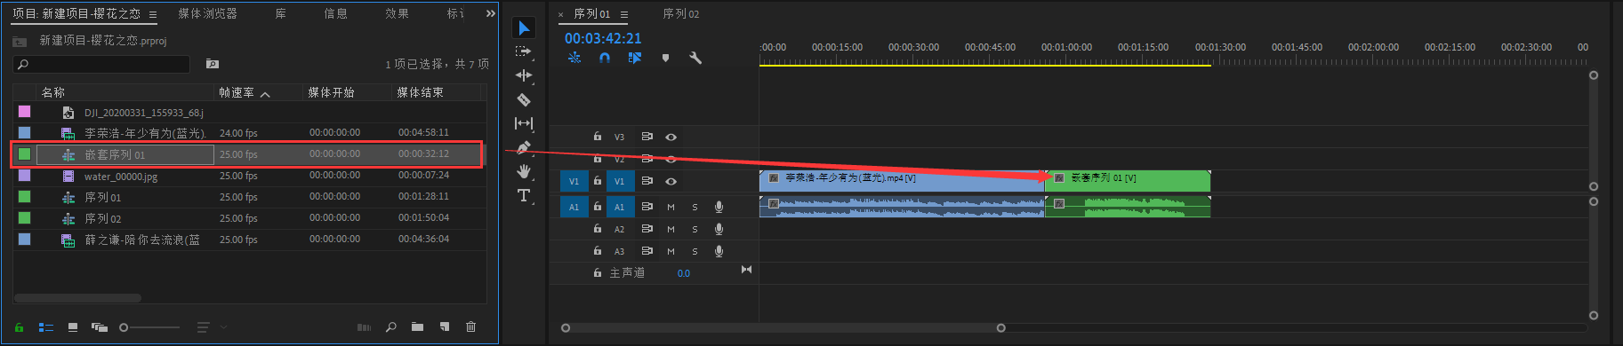Toggle Snap in timeline
This screenshot has height=346, width=1623.
tap(605, 58)
